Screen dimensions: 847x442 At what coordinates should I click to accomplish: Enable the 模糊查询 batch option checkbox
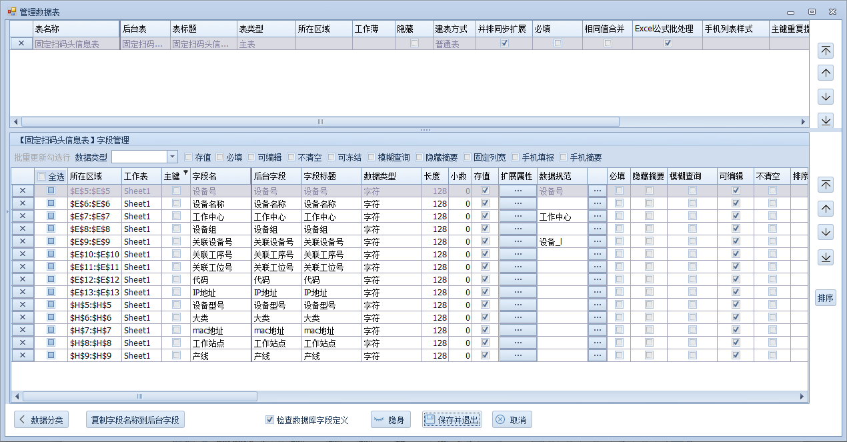371,157
